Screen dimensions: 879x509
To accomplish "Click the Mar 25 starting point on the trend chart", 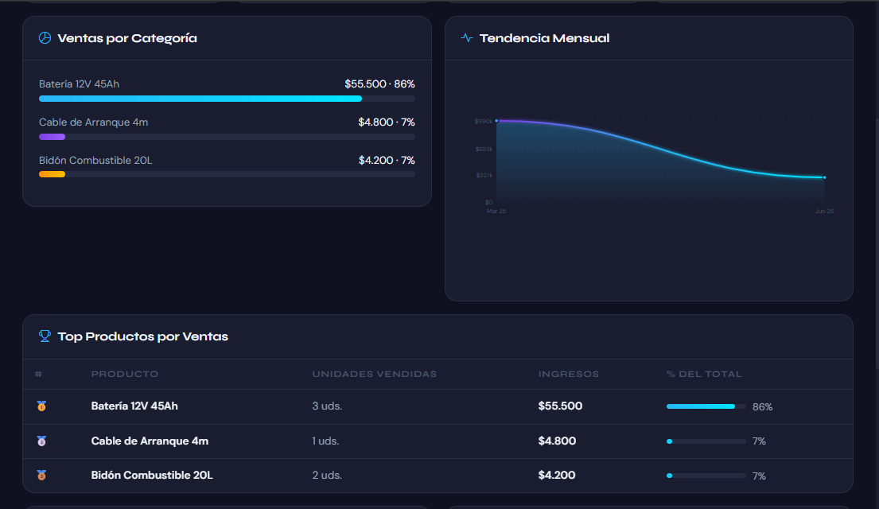I will (x=496, y=121).
